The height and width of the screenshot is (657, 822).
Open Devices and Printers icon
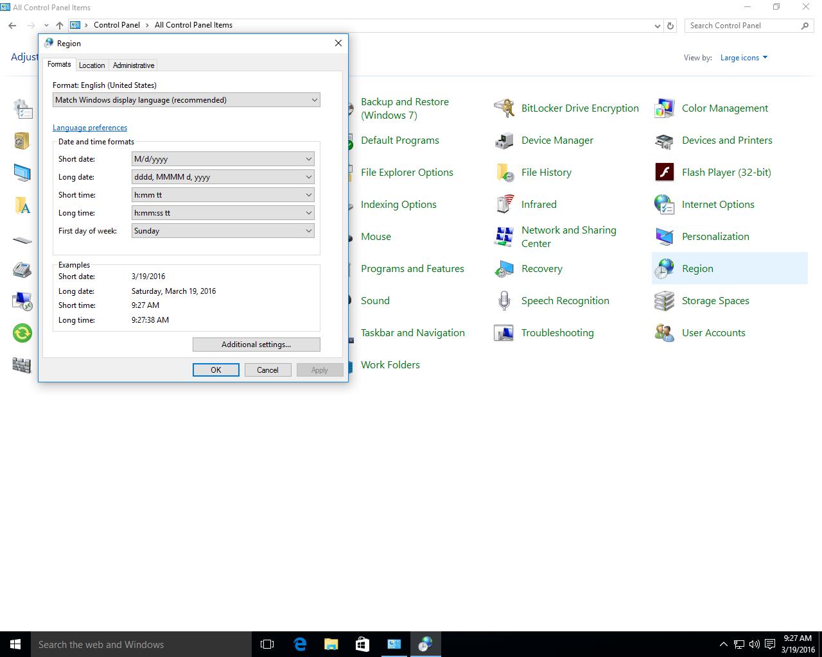point(665,141)
